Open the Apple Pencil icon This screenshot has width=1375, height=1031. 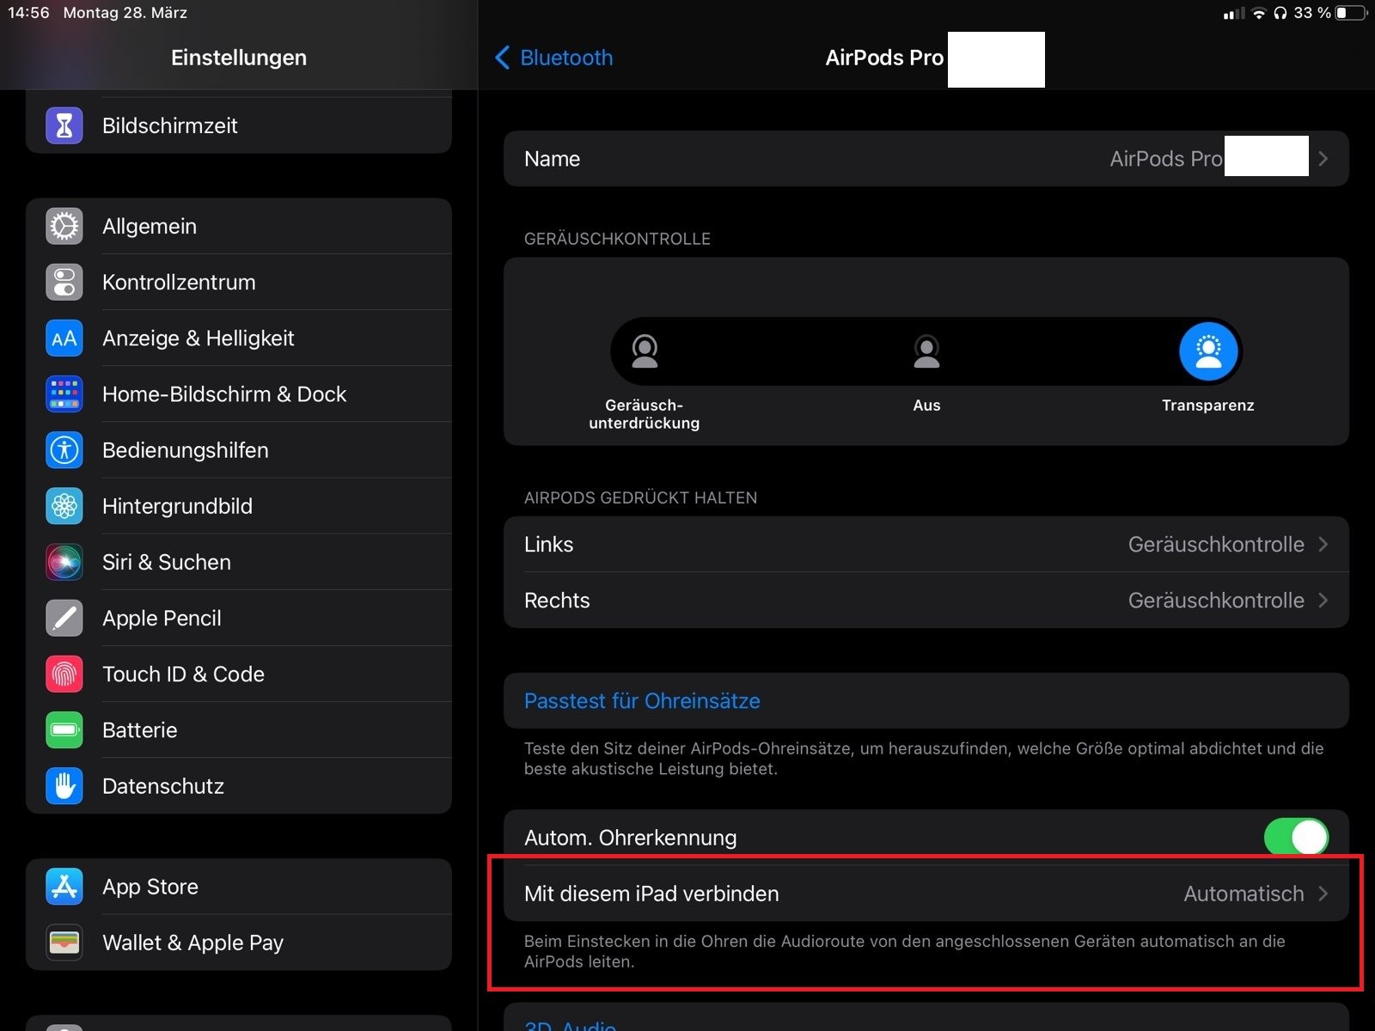[64, 618]
